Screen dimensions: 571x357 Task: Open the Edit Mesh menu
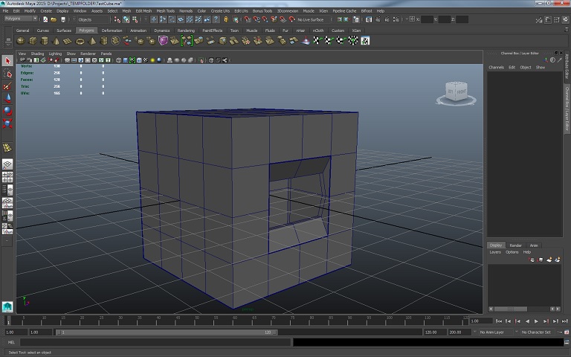point(143,11)
